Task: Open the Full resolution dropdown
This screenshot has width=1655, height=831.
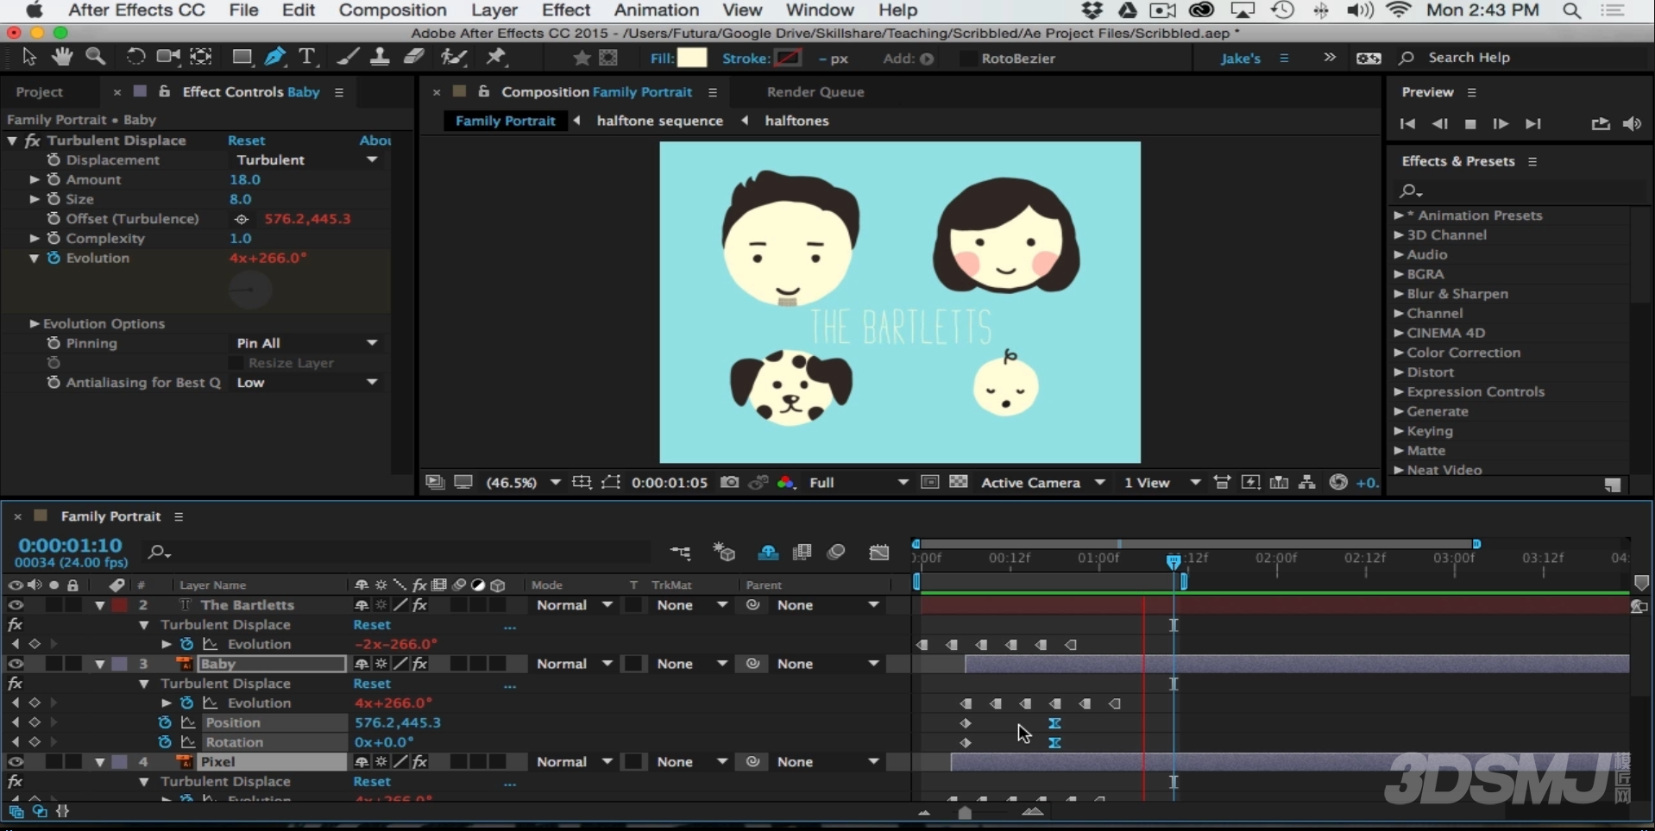Action: click(x=858, y=483)
